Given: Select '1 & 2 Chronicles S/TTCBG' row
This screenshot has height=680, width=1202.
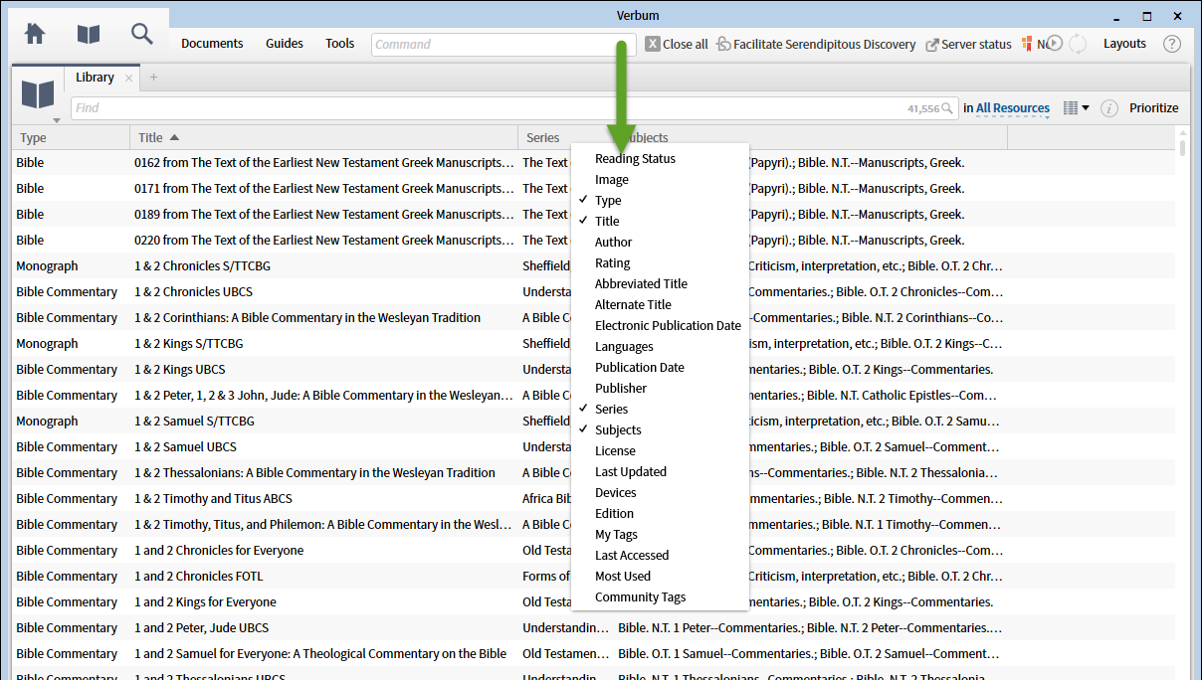Looking at the screenshot, I should (593, 265).
